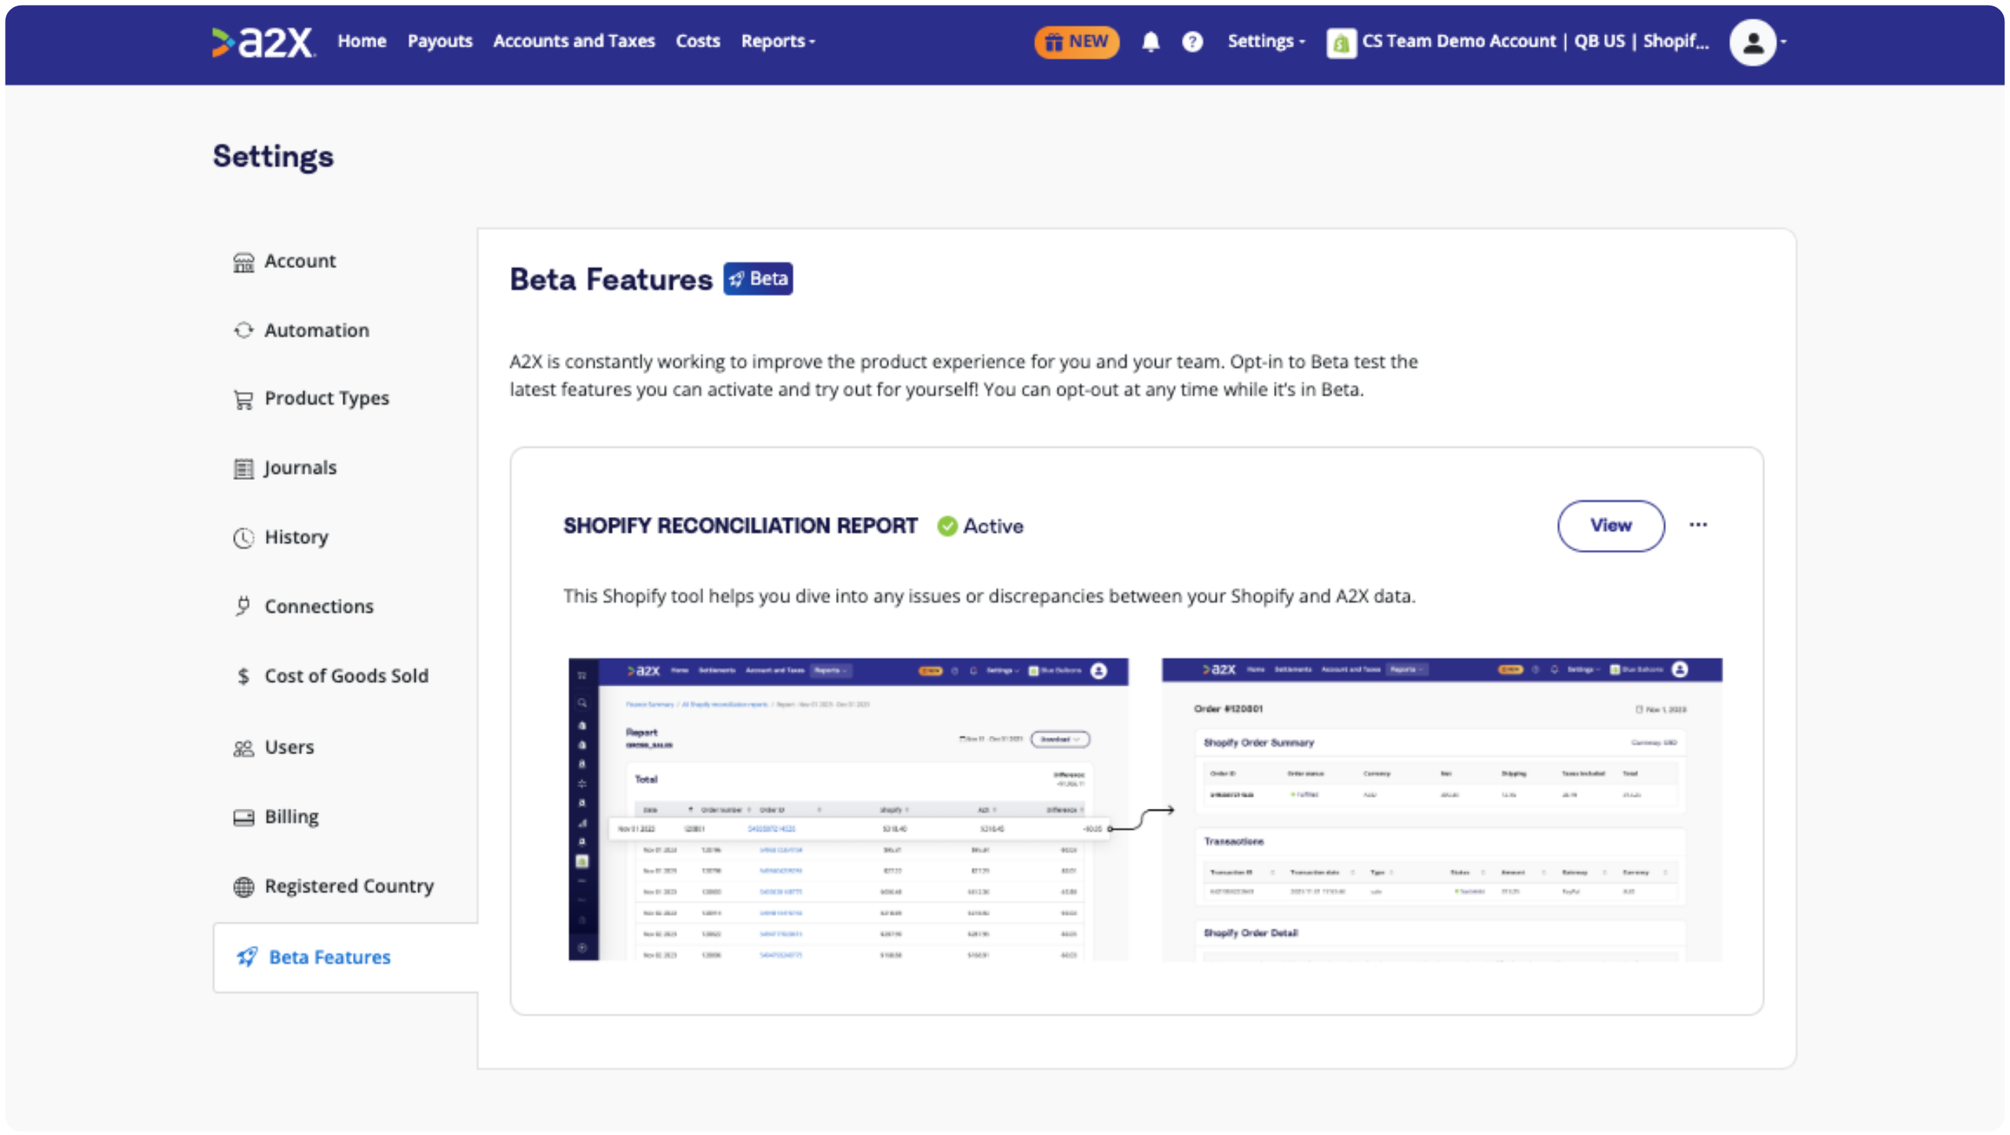Click the Shopify bag icon

coord(1340,42)
